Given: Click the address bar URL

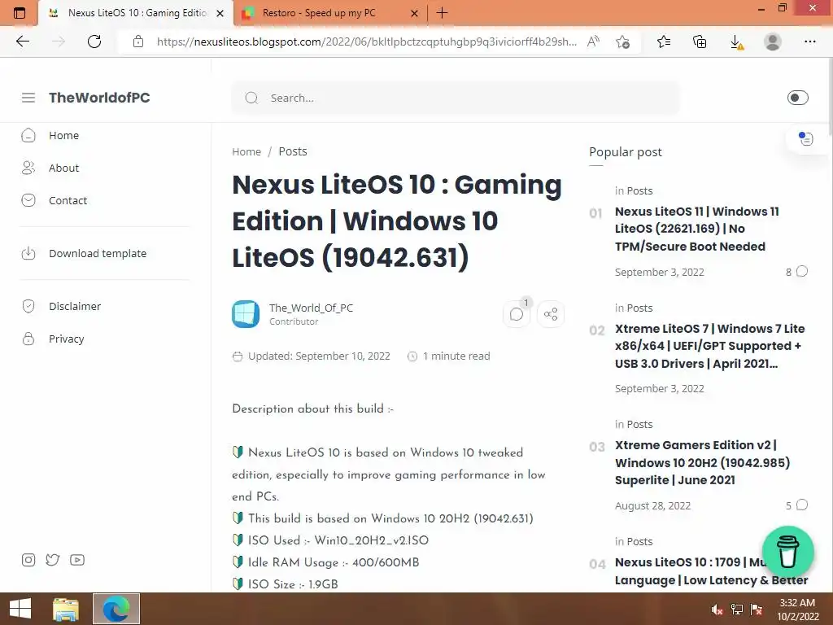Looking at the screenshot, I should pos(367,42).
